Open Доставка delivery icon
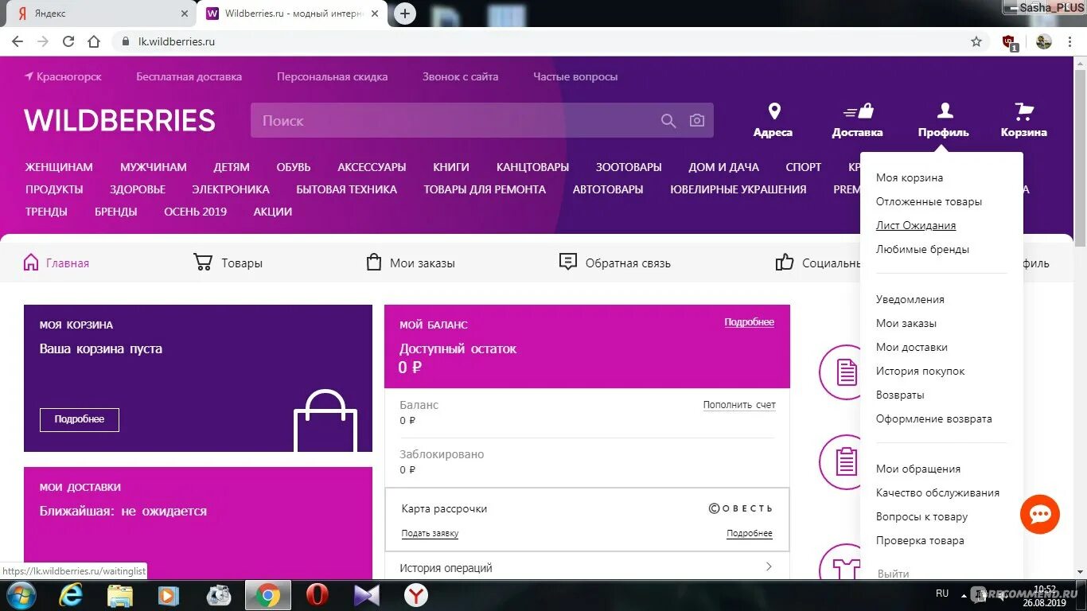1087x611 pixels. (x=858, y=111)
